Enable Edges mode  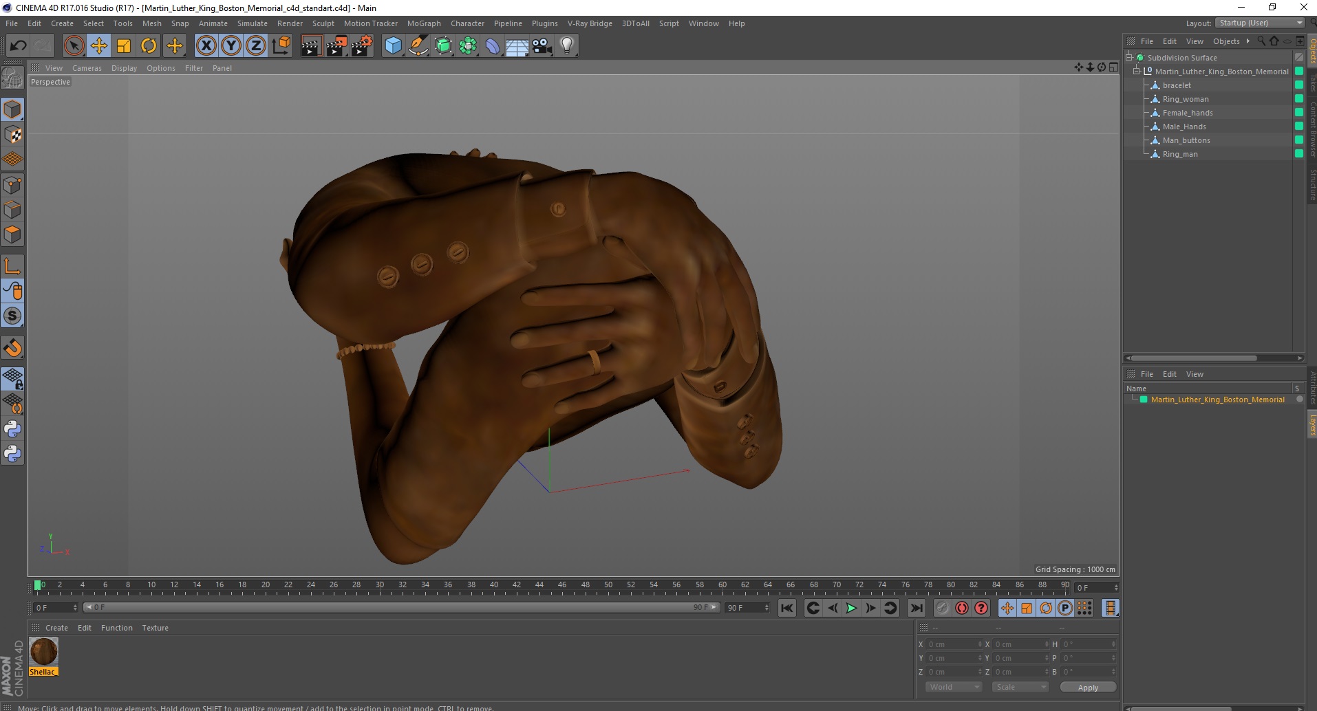pos(12,210)
